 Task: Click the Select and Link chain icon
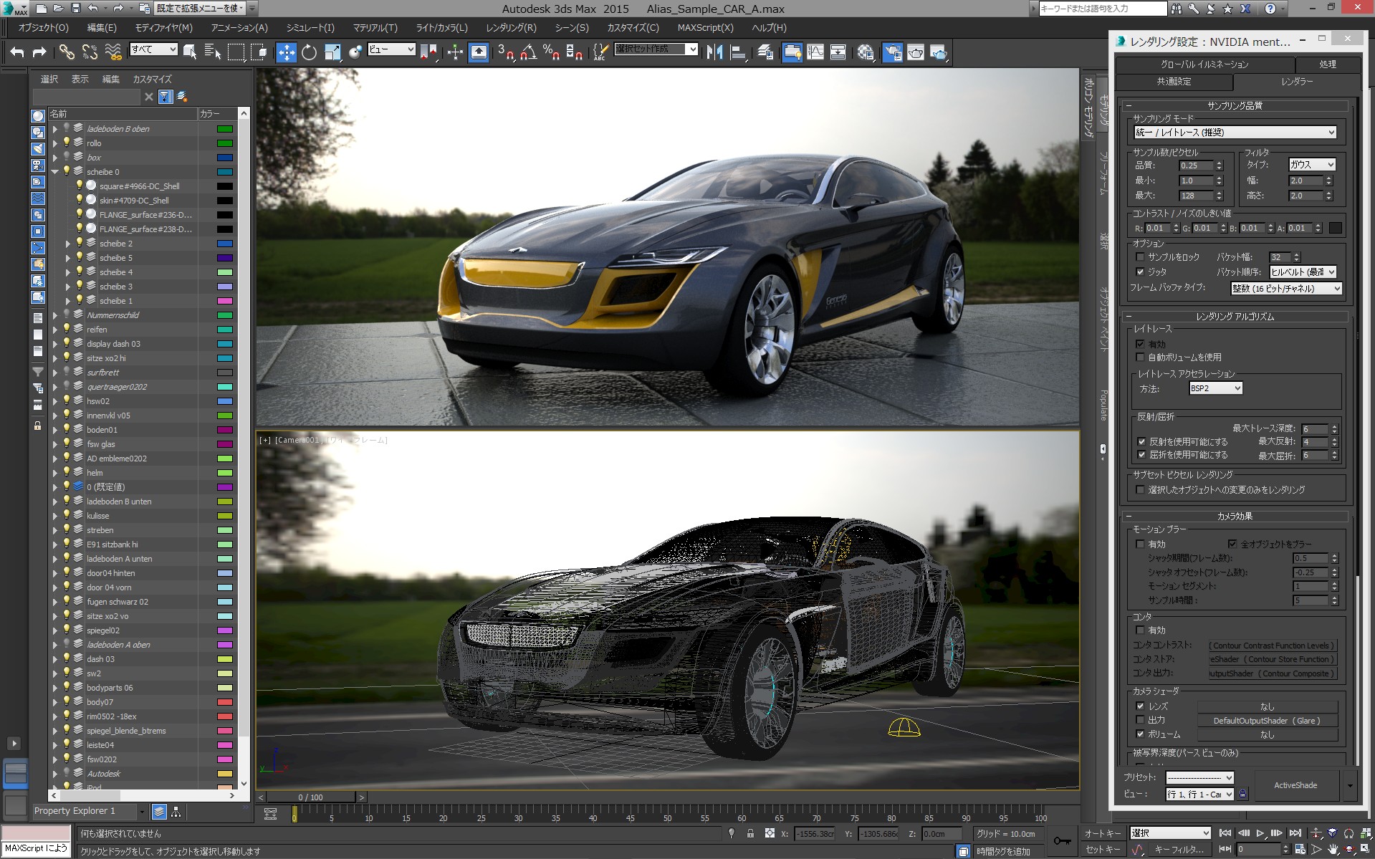pos(67,52)
